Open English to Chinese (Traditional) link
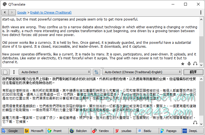Image resolution: width=205 pixels, height=135 pixels. [x=51, y=13]
